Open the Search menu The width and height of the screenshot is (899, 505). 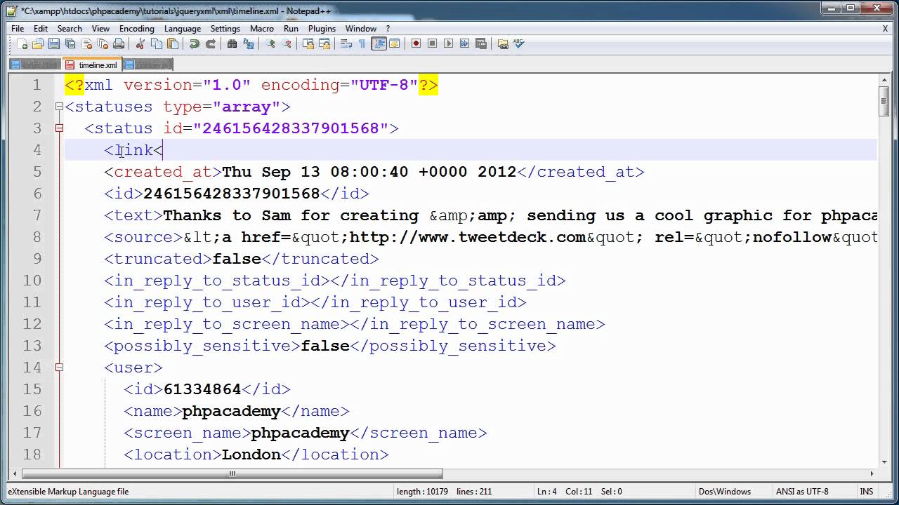point(70,29)
